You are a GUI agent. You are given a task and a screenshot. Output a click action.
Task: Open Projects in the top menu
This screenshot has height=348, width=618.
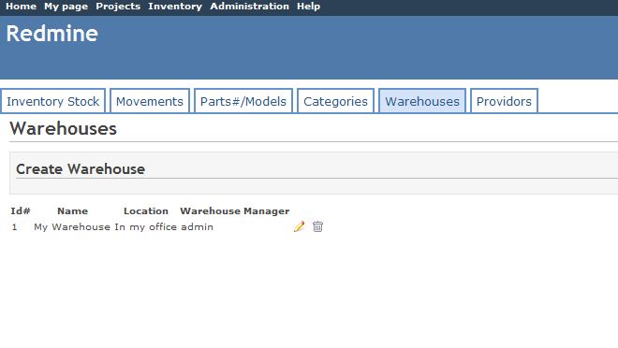(118, 7)
